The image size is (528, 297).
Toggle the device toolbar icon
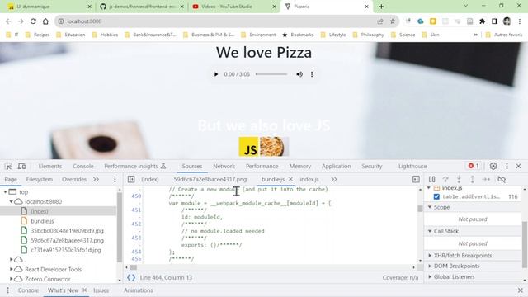click(22, 167)
